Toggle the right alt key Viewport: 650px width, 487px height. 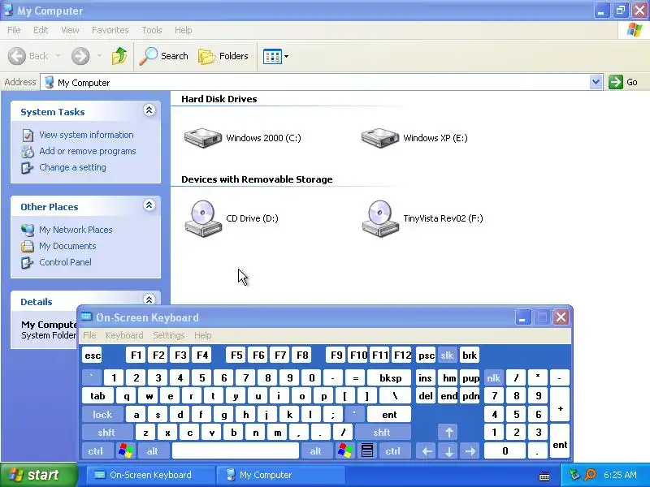pos(316,451)
